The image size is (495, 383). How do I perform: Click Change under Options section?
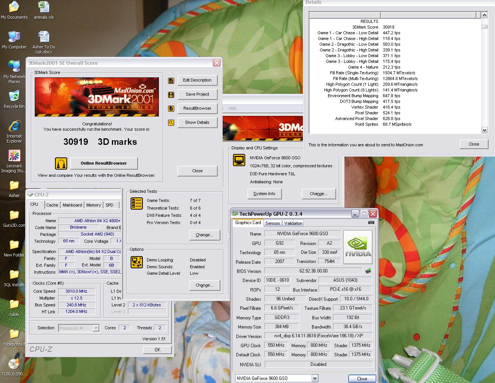coord(205,285)
